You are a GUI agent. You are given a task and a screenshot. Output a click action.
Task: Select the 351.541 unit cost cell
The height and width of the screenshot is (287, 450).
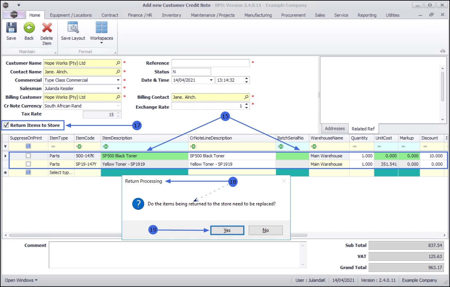[386, 164]
